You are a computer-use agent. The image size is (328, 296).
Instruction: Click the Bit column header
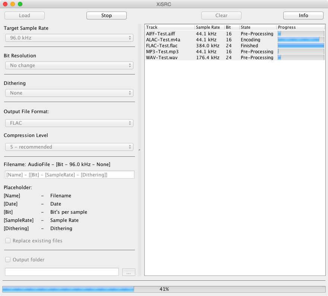(232, 27)
